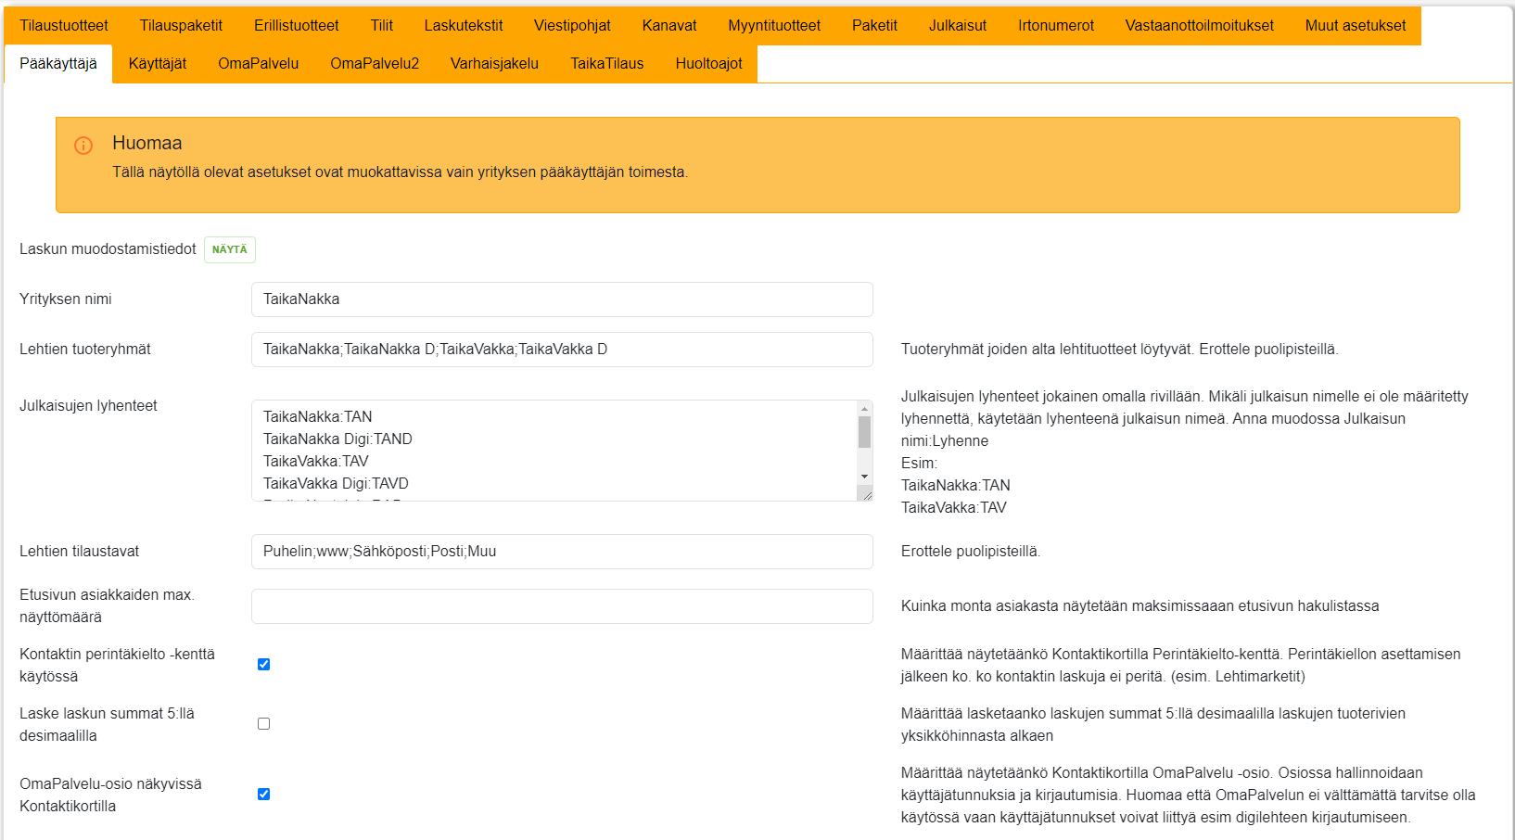Click the 'Erottele puolipisteillä.' hint beside Lehtien tilaustavat
Screen dimensions: 1515x840
(x=971, y=552)
